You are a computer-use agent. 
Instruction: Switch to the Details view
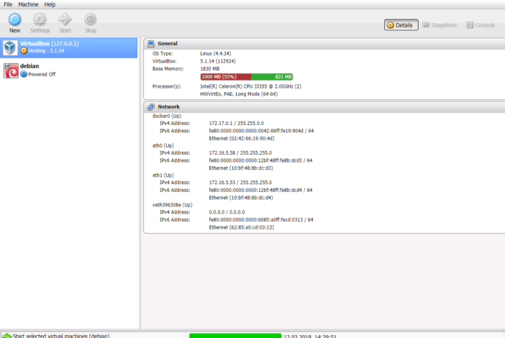[x=401, y=25]
